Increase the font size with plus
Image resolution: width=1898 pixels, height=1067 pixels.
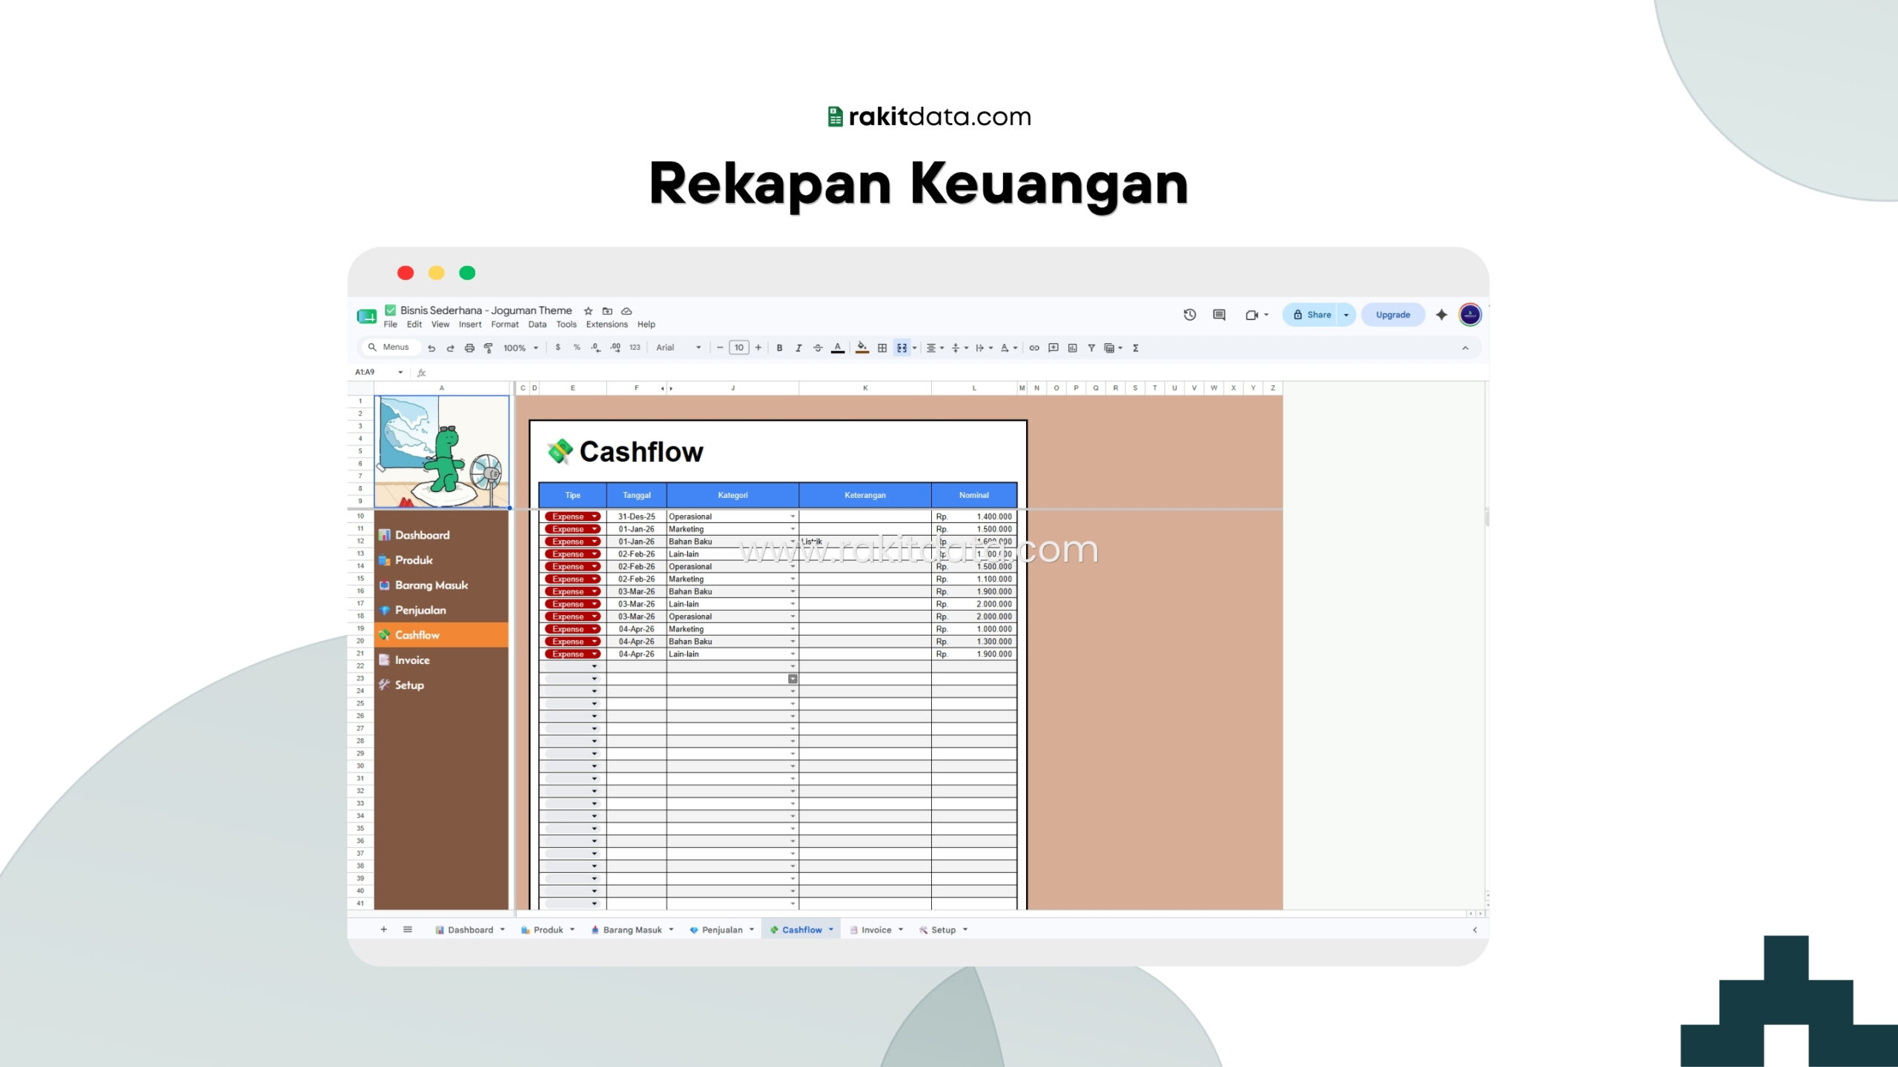coord(758,348)
